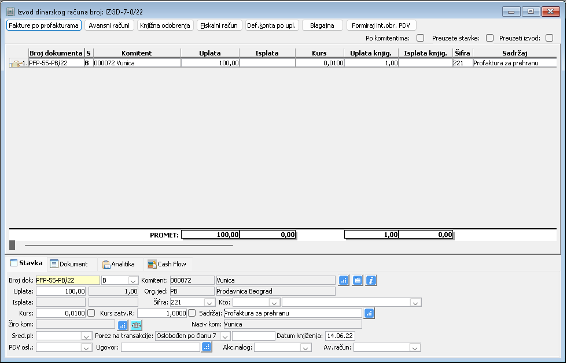567x364 pixels.
Task: Click the Šifra column header
Action: 462,53
